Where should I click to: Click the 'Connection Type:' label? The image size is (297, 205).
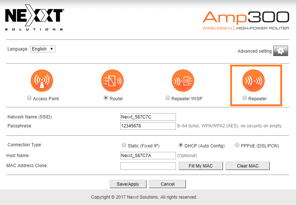(x=25, y=145)
